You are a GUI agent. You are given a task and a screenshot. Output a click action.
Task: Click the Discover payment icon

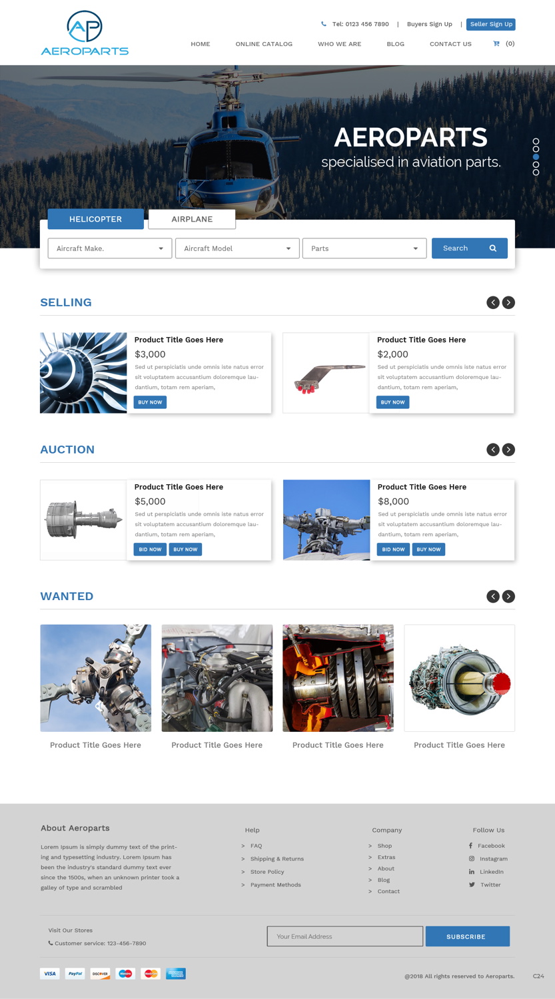[100, 974]
